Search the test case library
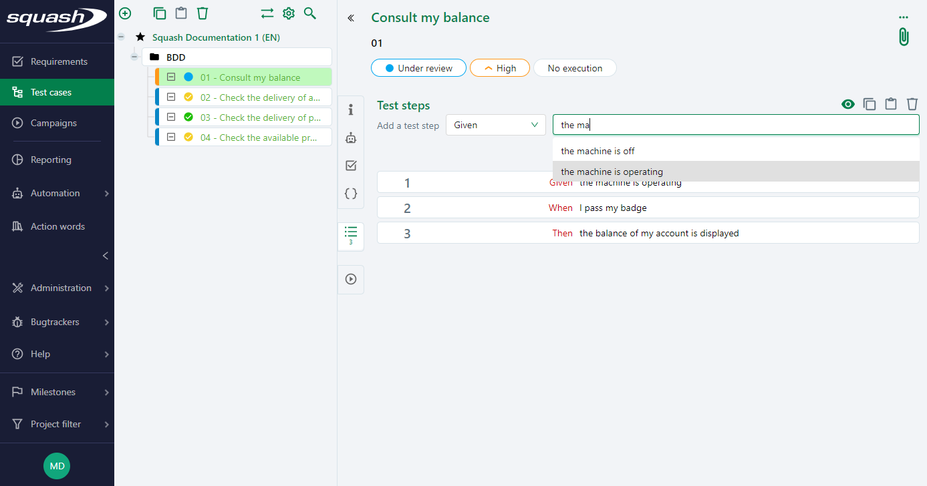 pyautogui.click(x=309, y=13)
